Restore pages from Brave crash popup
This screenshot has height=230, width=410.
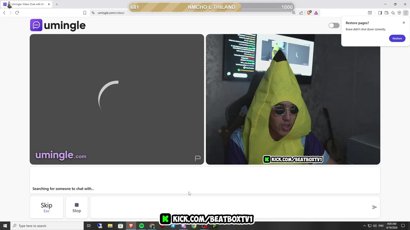(397, 38)
